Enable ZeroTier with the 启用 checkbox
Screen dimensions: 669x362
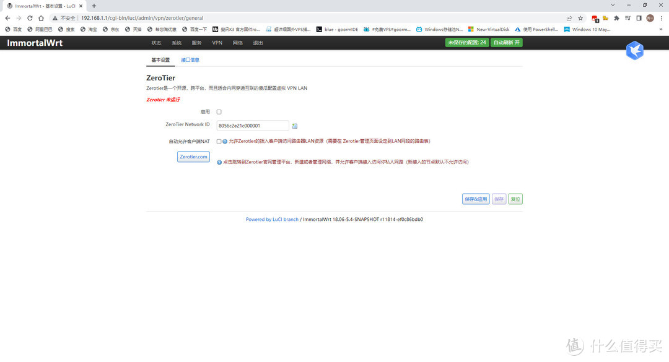(219, 112)
